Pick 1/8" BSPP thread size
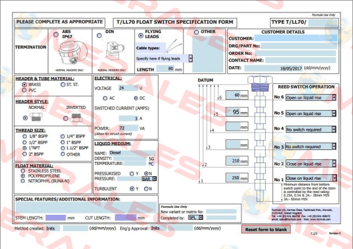 point(24,136)
